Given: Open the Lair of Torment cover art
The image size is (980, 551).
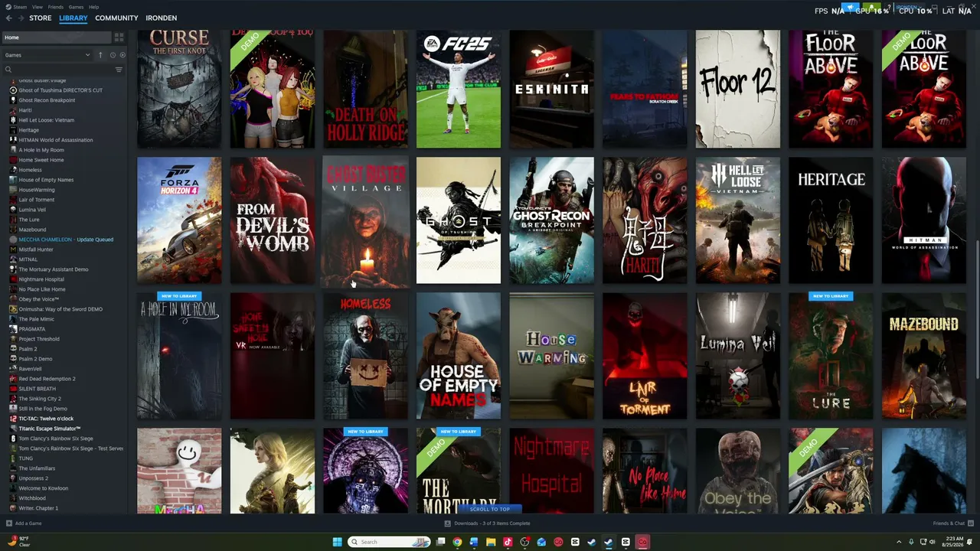Looking at the screenshot, I should (x=645, y=356).
